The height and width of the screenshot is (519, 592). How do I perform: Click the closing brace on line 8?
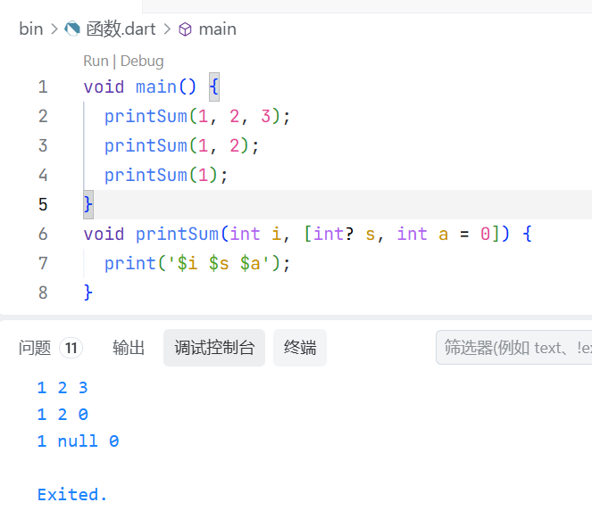click(x=88, y=292)
